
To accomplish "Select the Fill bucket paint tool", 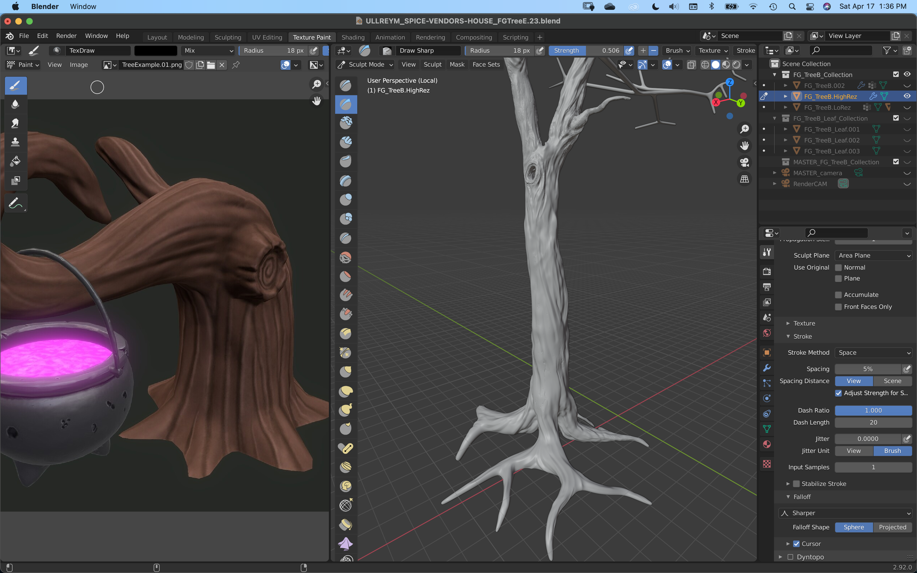I will [15, 161].
